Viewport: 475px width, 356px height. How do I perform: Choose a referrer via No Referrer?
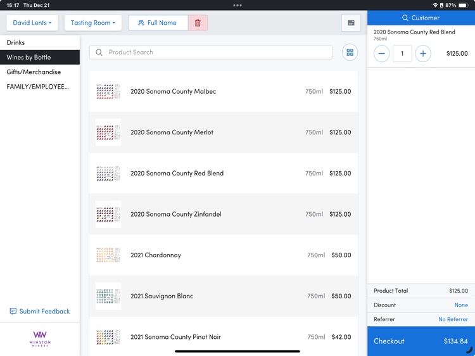coord(453,319)
